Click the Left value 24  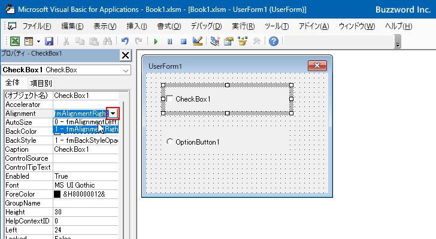pyautogui.click(x=86, y=230)
